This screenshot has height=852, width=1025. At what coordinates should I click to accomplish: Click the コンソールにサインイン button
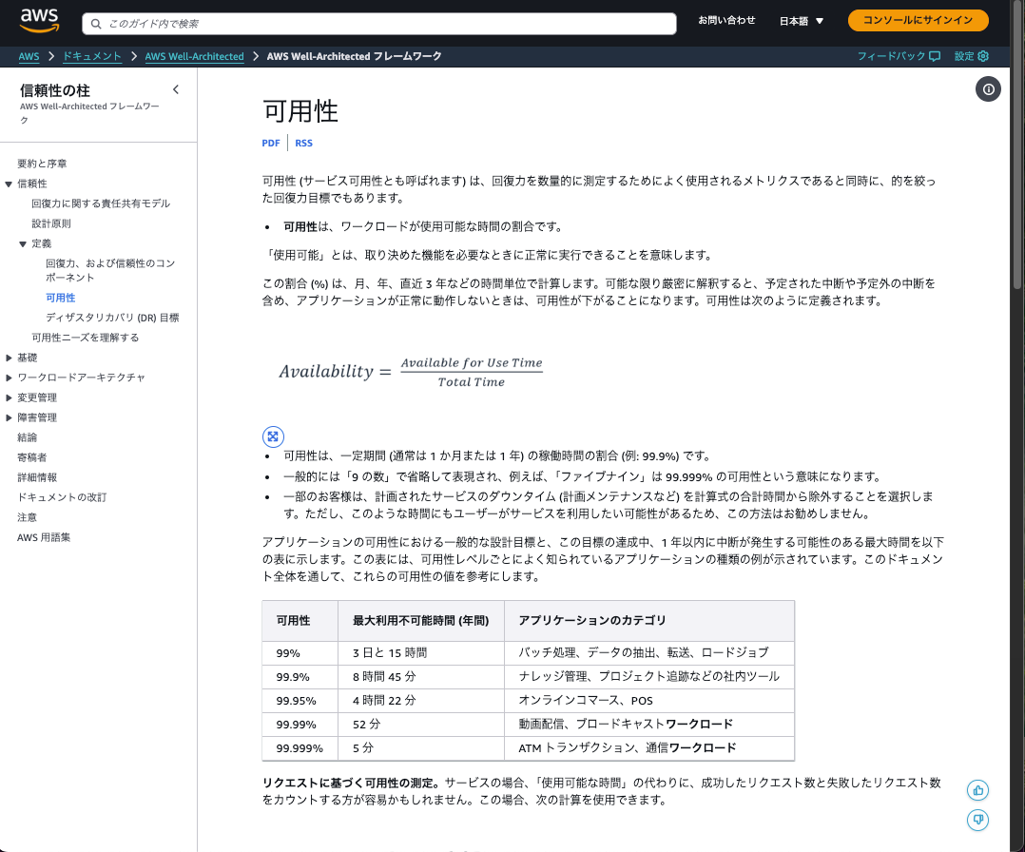coord(918,20)
